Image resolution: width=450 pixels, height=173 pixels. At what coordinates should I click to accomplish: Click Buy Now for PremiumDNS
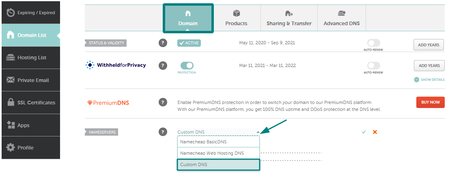click(430, 102)
